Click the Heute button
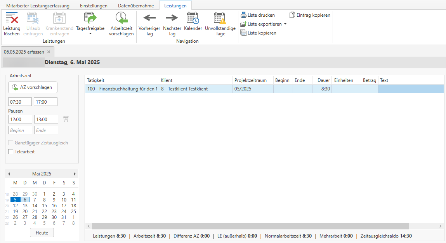446x243 pixels. tap(42, 233)
